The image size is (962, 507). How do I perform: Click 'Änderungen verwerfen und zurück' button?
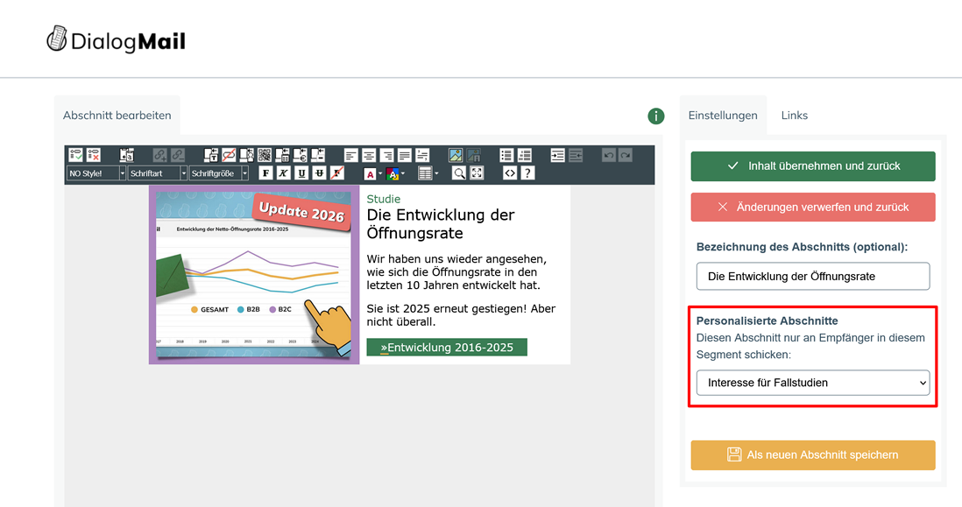(812, 208)
